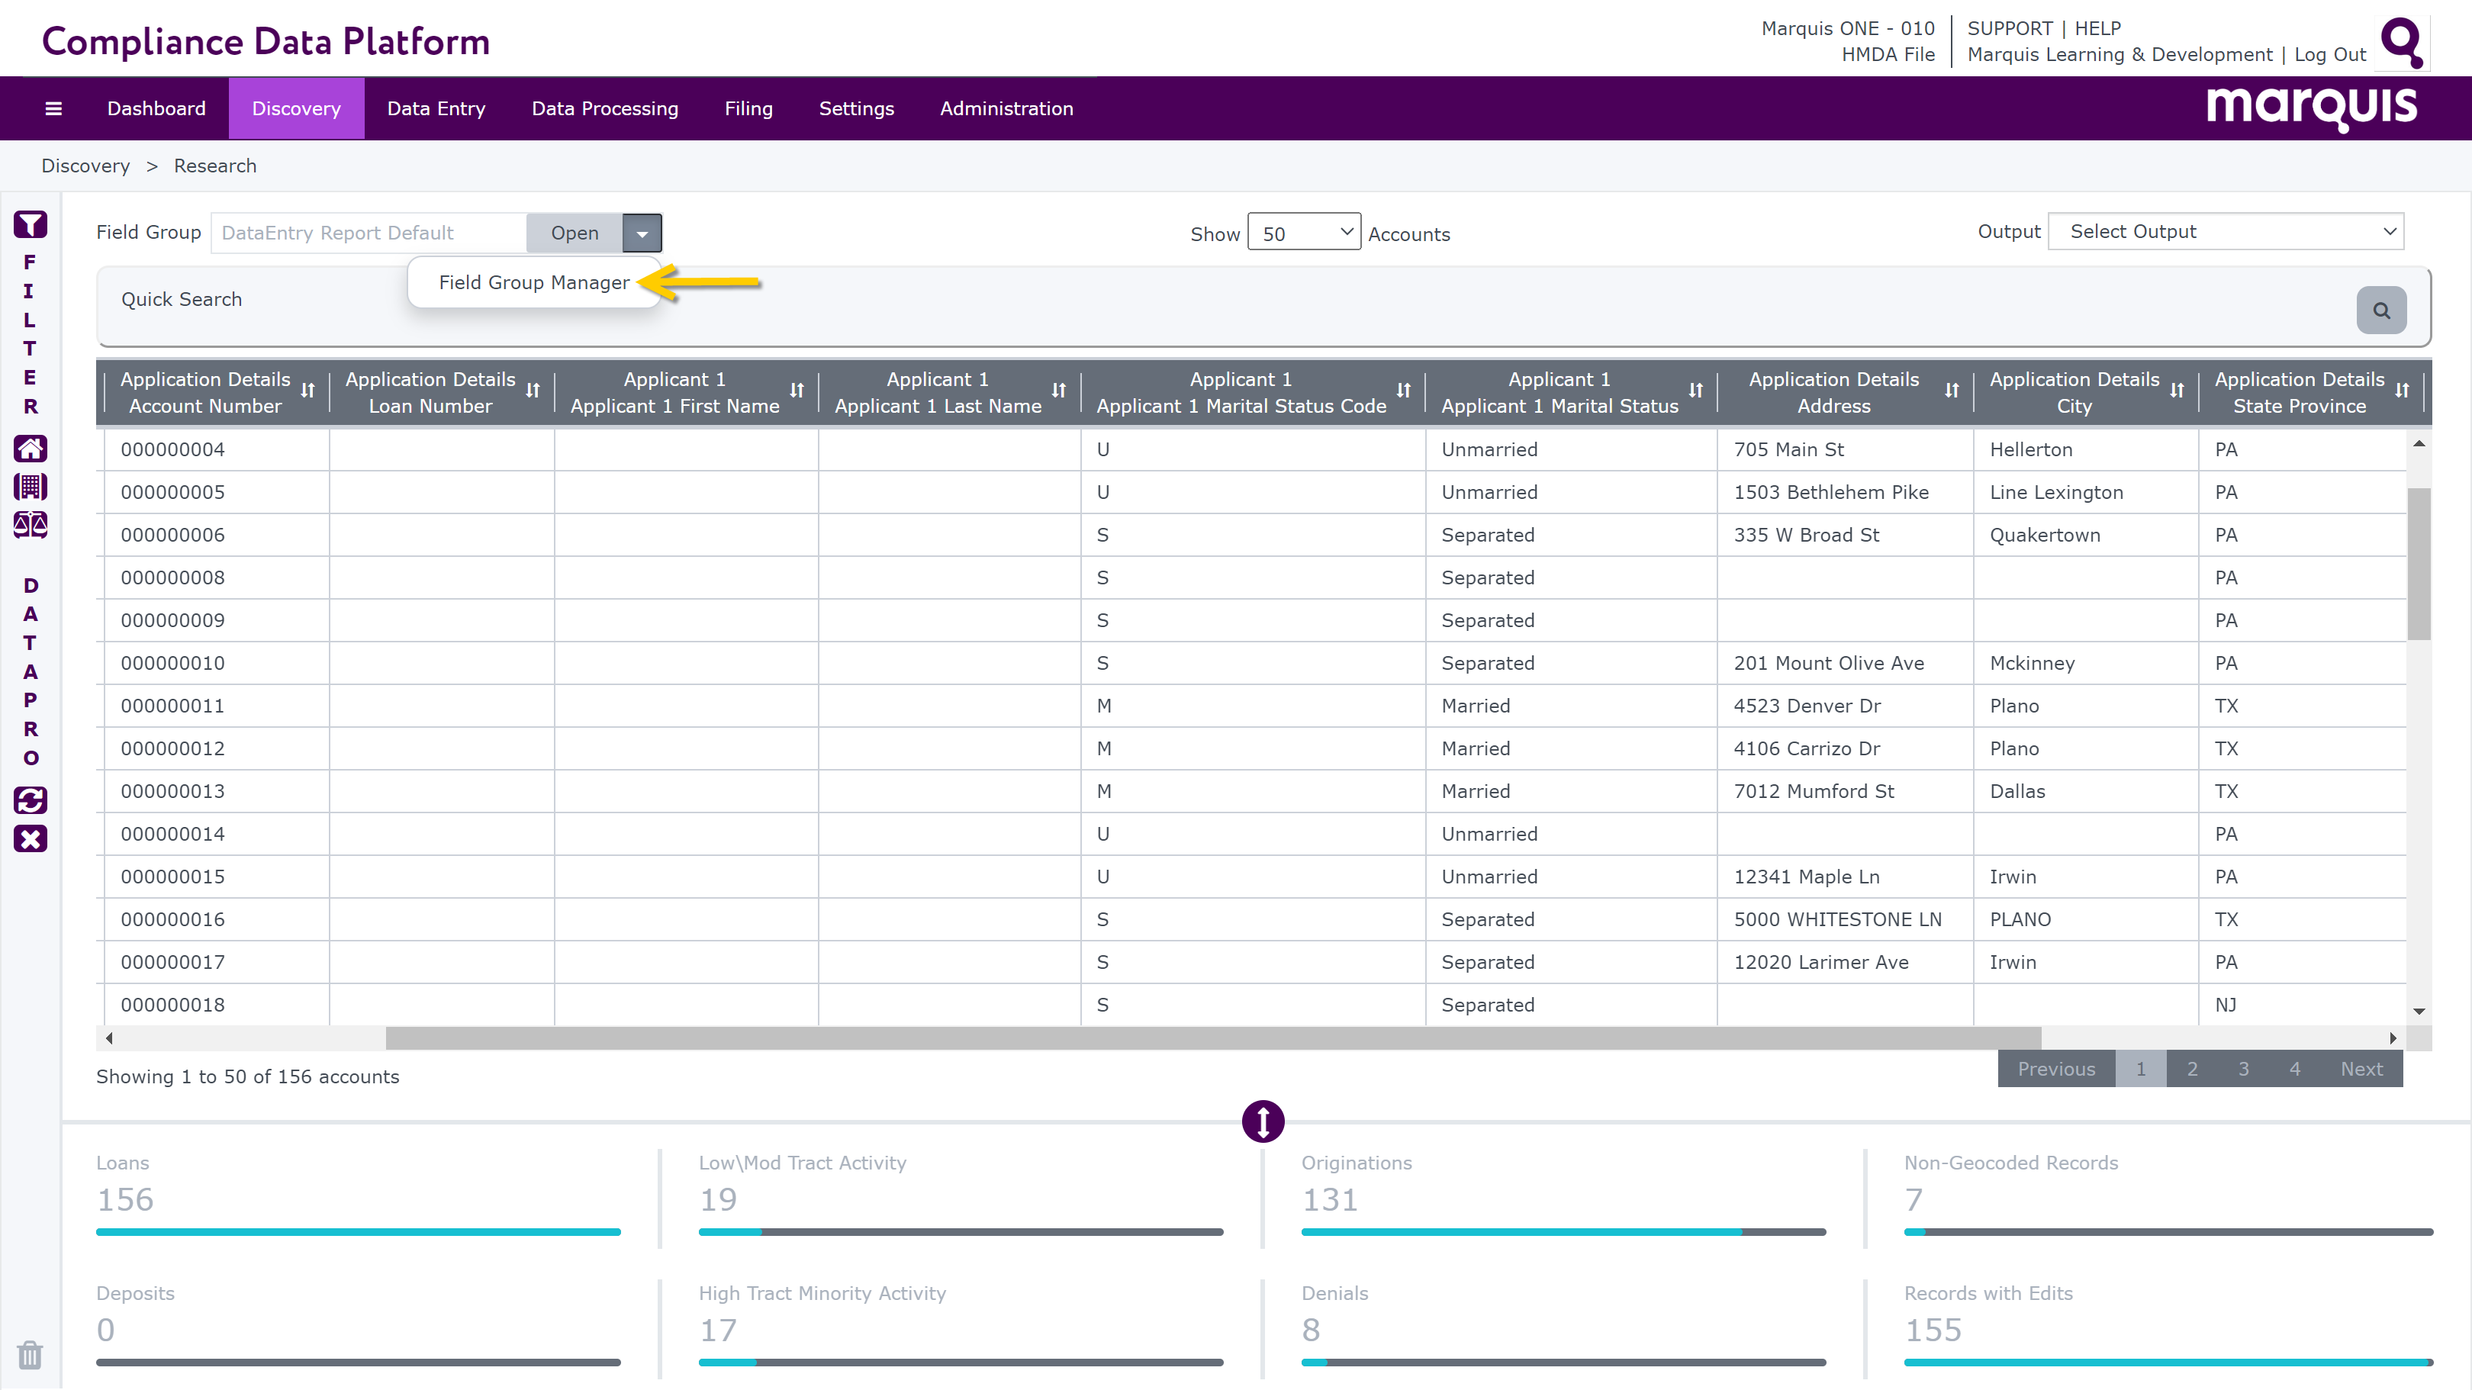Go to page 2
This screenshot has width=2472, height=1390.
(x=2193, y=1069)
